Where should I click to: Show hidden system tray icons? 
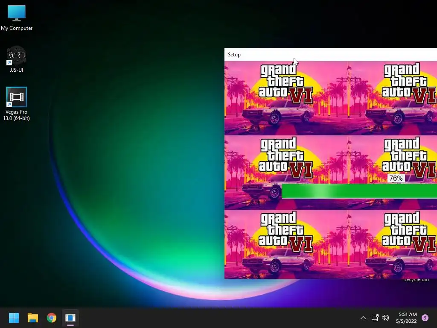pyautogui.click(x=363, y=318)
